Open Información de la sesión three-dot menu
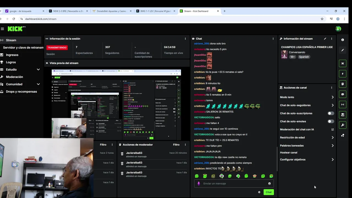 click(x=185, y=39)
